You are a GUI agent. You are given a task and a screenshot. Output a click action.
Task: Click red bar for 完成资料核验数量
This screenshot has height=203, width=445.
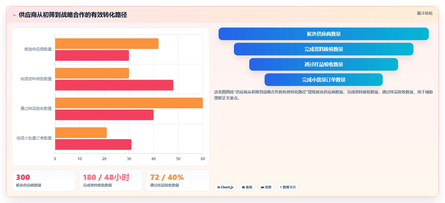click(114, 85)
